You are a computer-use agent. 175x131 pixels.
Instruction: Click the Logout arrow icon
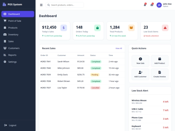tap(6, 125)
